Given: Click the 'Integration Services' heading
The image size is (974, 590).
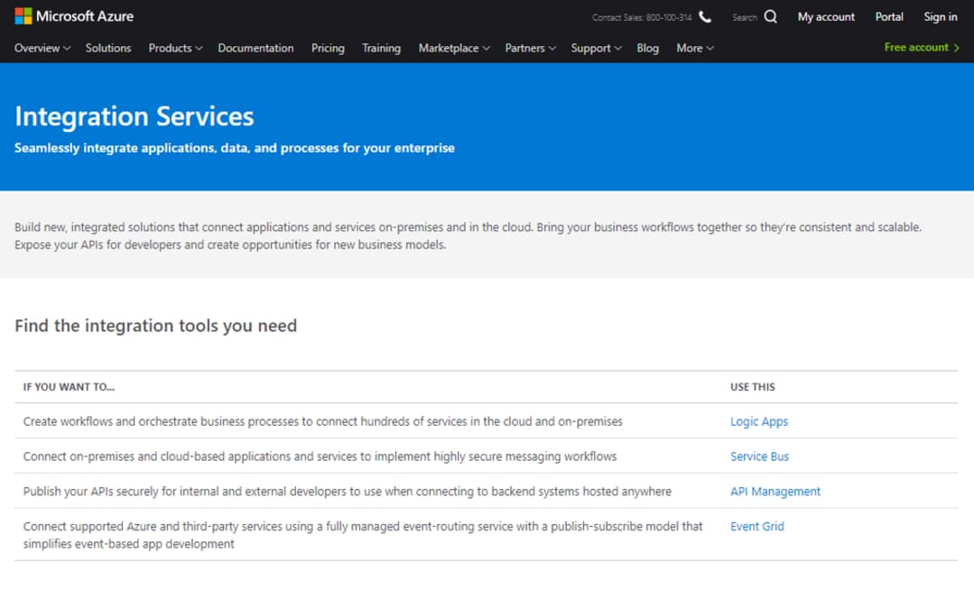Looking at the screenshot, I should coord(135,116).
